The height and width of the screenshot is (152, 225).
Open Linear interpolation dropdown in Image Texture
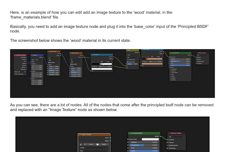click(x=94, y=148)
